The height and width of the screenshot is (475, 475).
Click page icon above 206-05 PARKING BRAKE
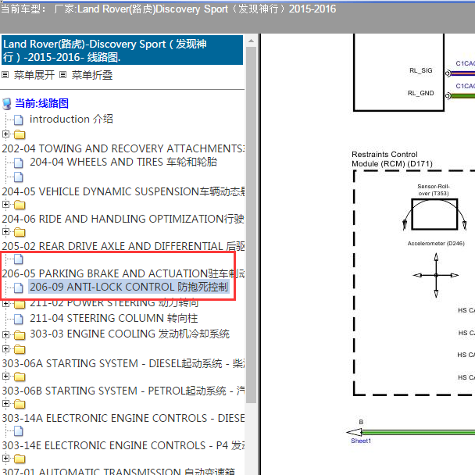pos(19,259)
